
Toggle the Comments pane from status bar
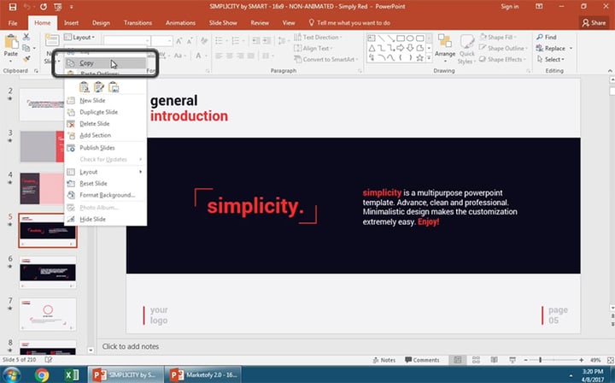pyautogui.click(x=422, y=360)
